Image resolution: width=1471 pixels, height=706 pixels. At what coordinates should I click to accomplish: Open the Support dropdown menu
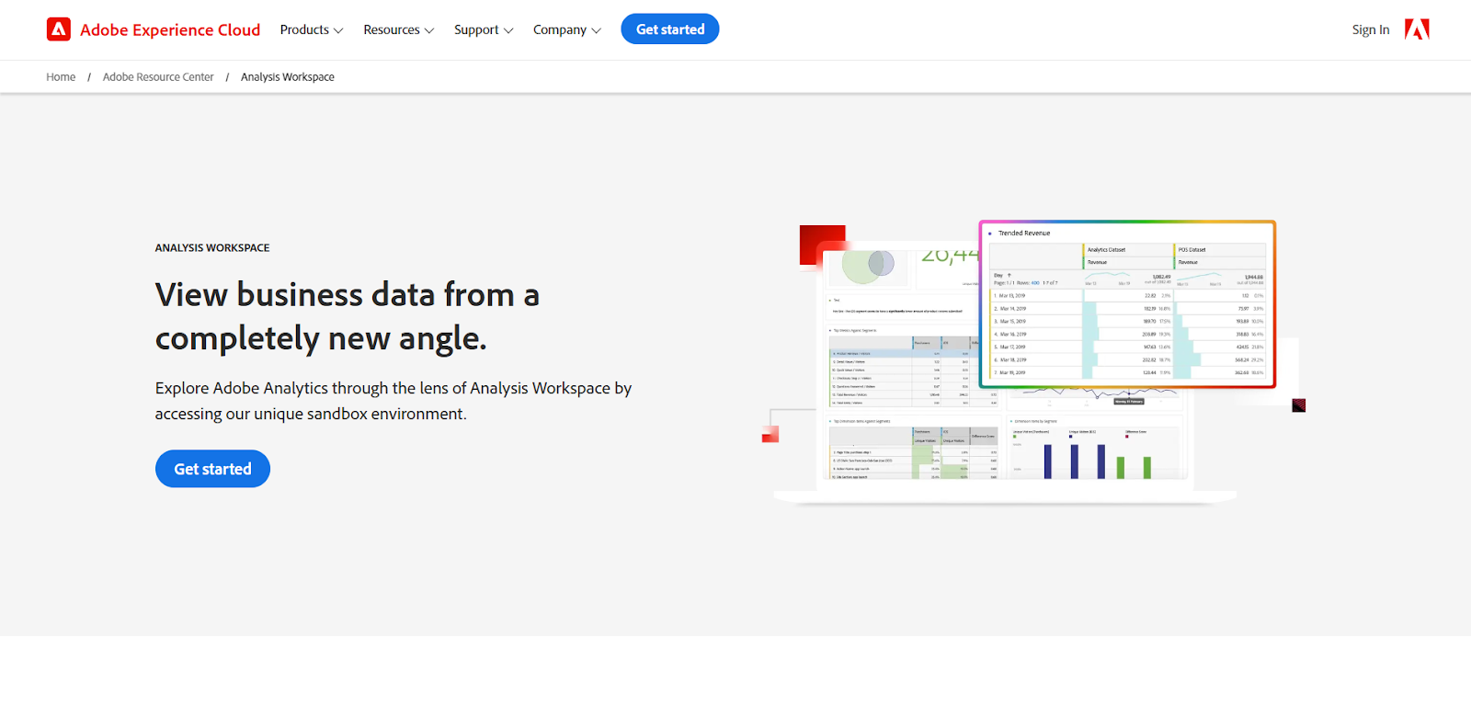(484, 29)
